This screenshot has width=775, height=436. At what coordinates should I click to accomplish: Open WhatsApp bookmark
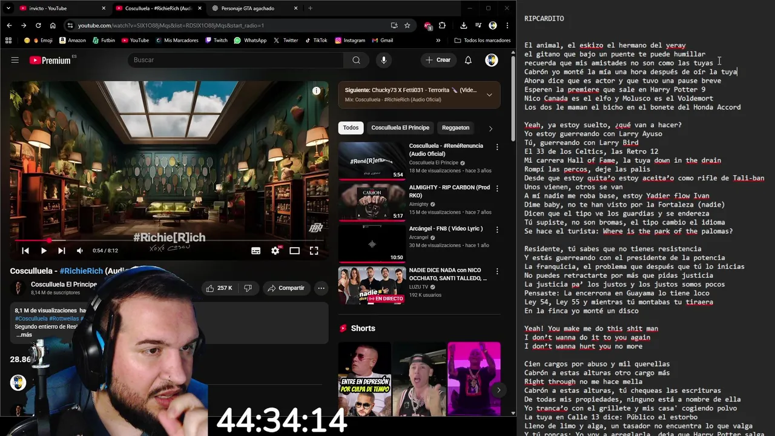click(250, 41)
